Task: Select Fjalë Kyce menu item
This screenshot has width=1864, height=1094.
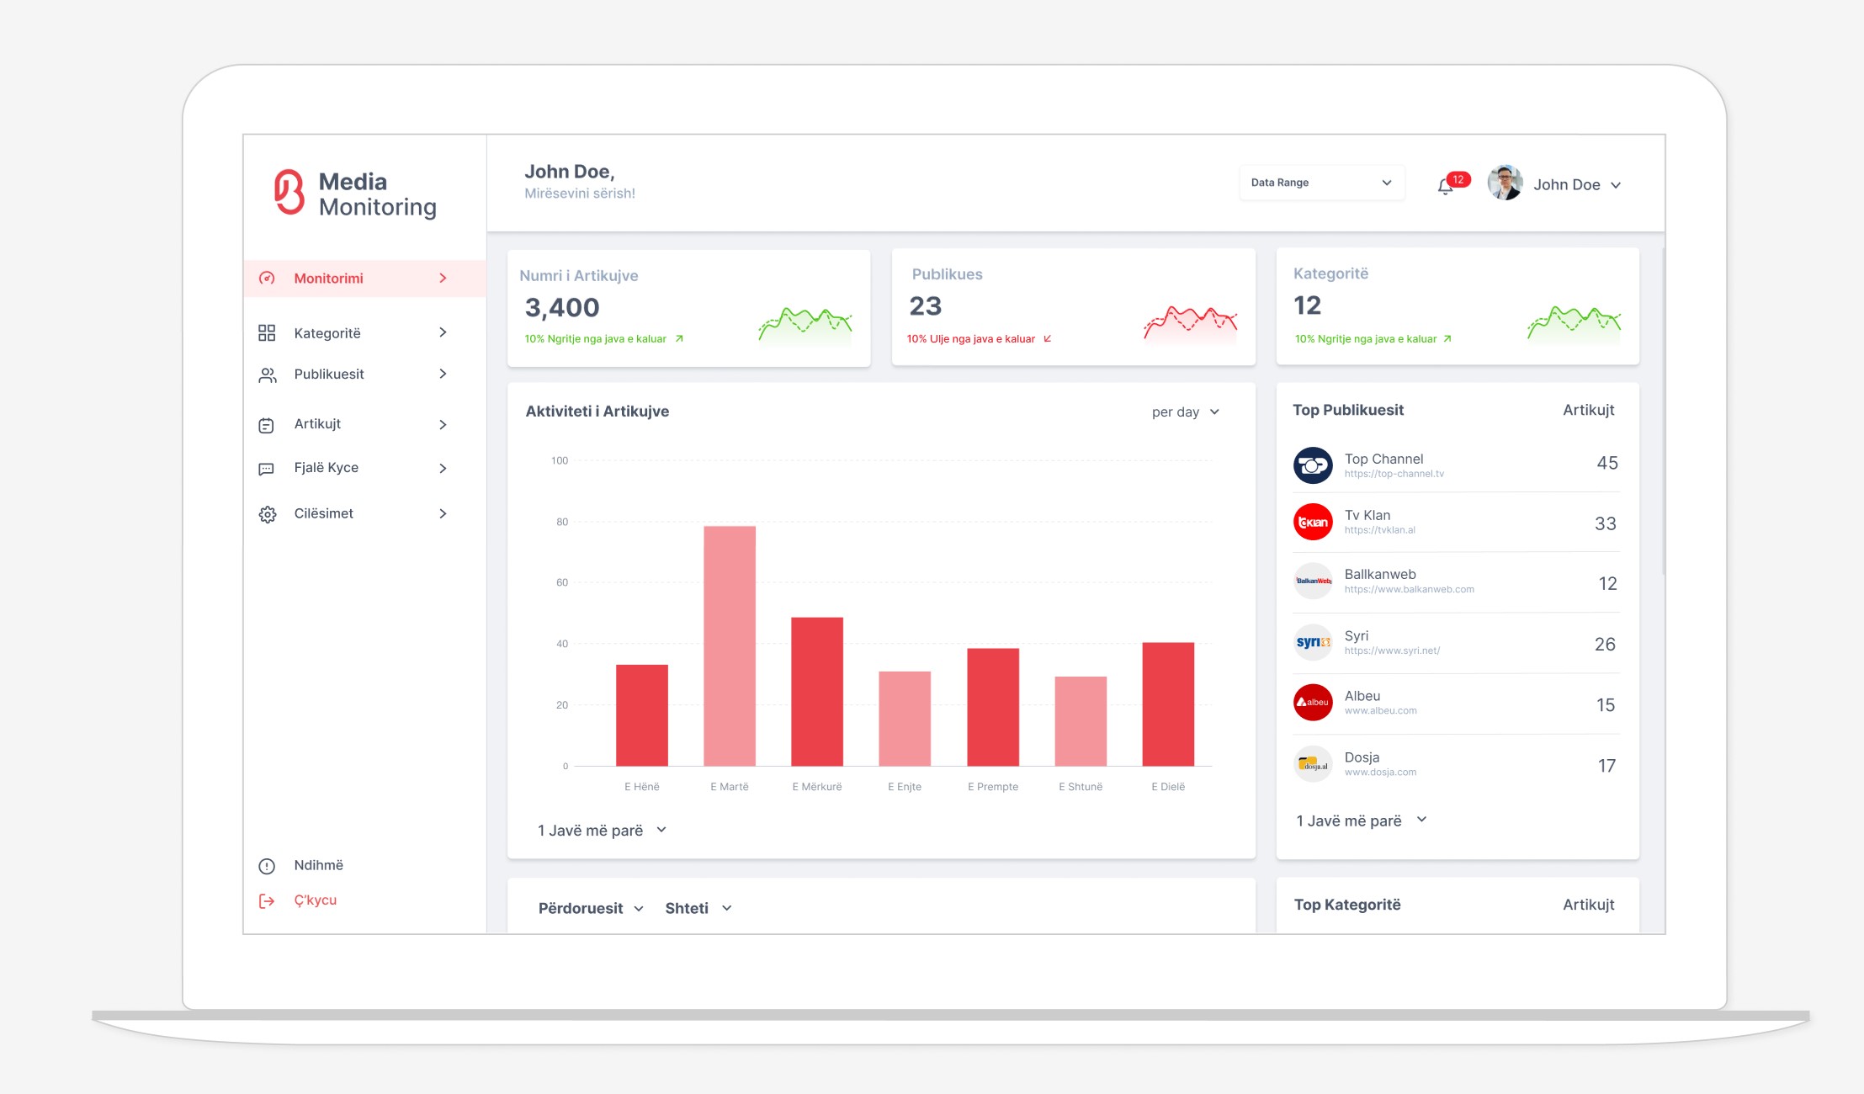Action: (326, 468)
